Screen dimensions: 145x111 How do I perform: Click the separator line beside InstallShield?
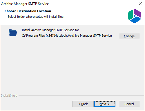(81, 96)
